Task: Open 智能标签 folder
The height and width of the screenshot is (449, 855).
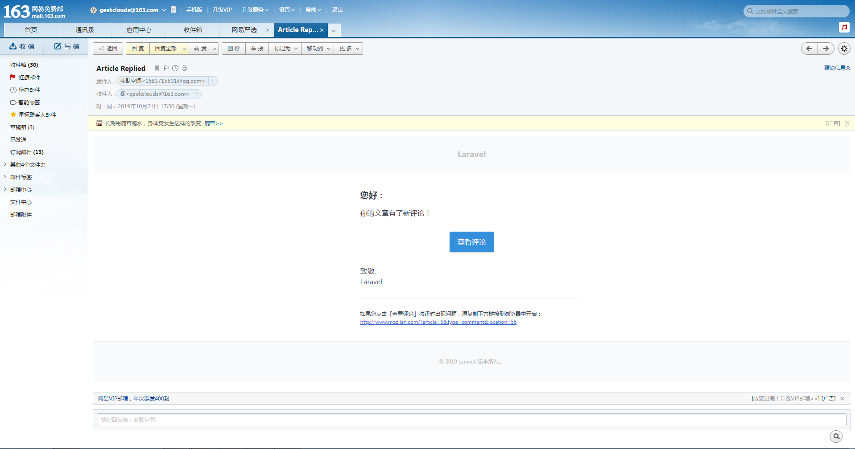Action: point(29,102)
